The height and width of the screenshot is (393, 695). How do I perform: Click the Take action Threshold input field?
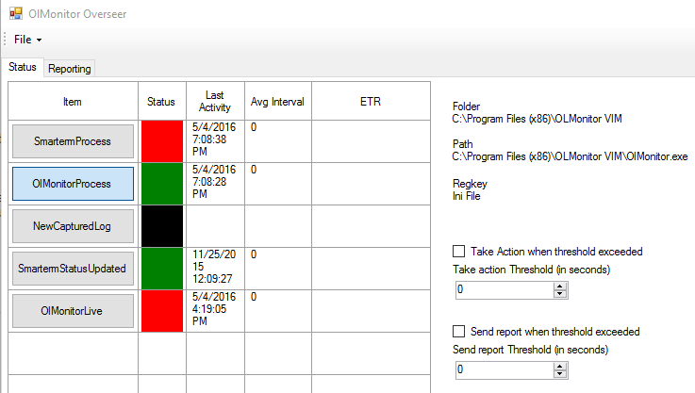click(x=502, y=290)
